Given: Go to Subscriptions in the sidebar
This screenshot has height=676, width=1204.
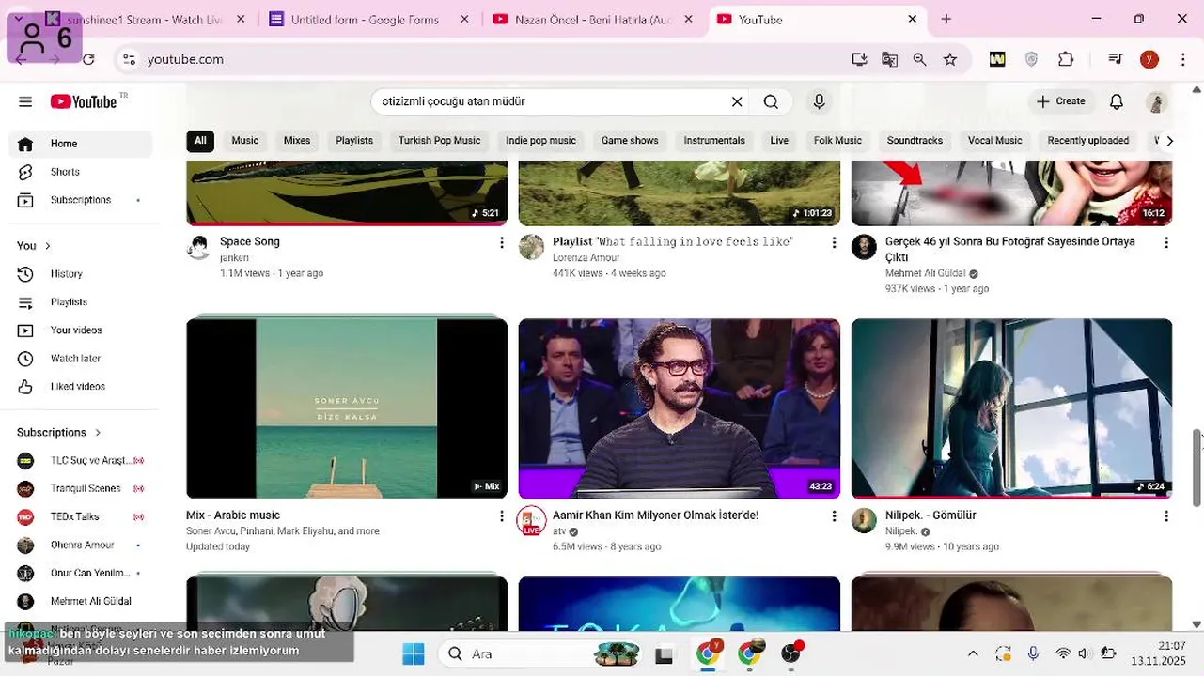Looking at the screenshot, I should [80, 200].
